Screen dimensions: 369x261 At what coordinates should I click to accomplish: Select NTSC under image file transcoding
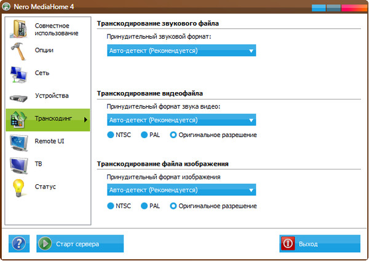[111, 206]
